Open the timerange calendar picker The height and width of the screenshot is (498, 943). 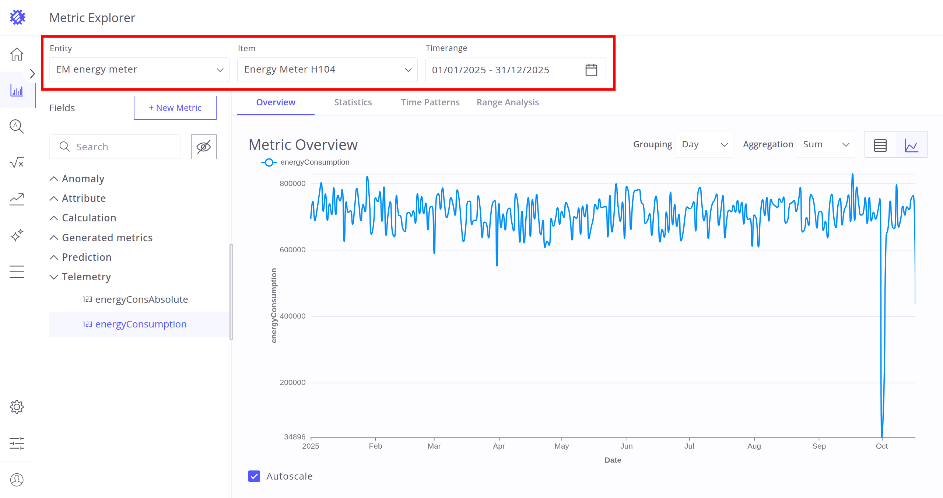tap(591, 70)
